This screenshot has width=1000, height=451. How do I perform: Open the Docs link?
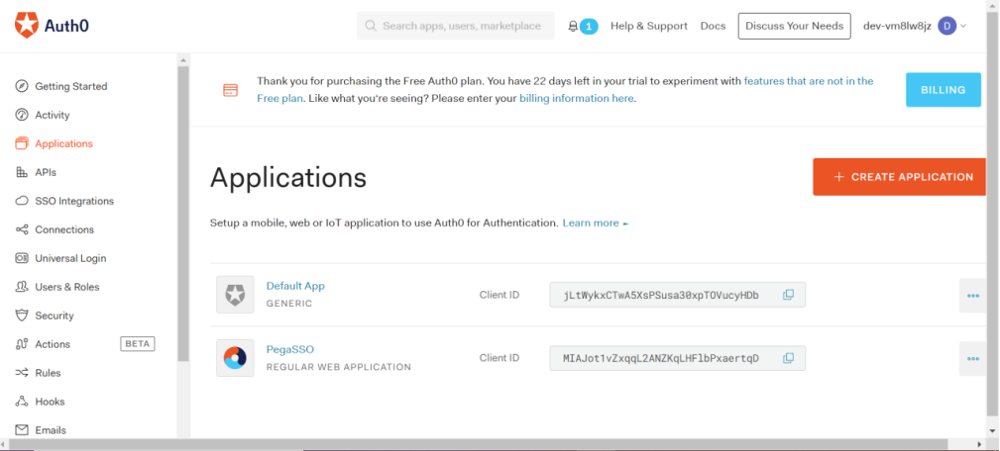[713, 26]
